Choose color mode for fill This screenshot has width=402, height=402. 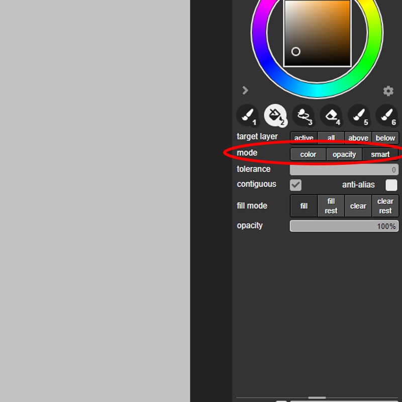pyautogui.click(x=308, y=154)
